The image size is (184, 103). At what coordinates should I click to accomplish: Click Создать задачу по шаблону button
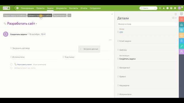tap(15, 15)
